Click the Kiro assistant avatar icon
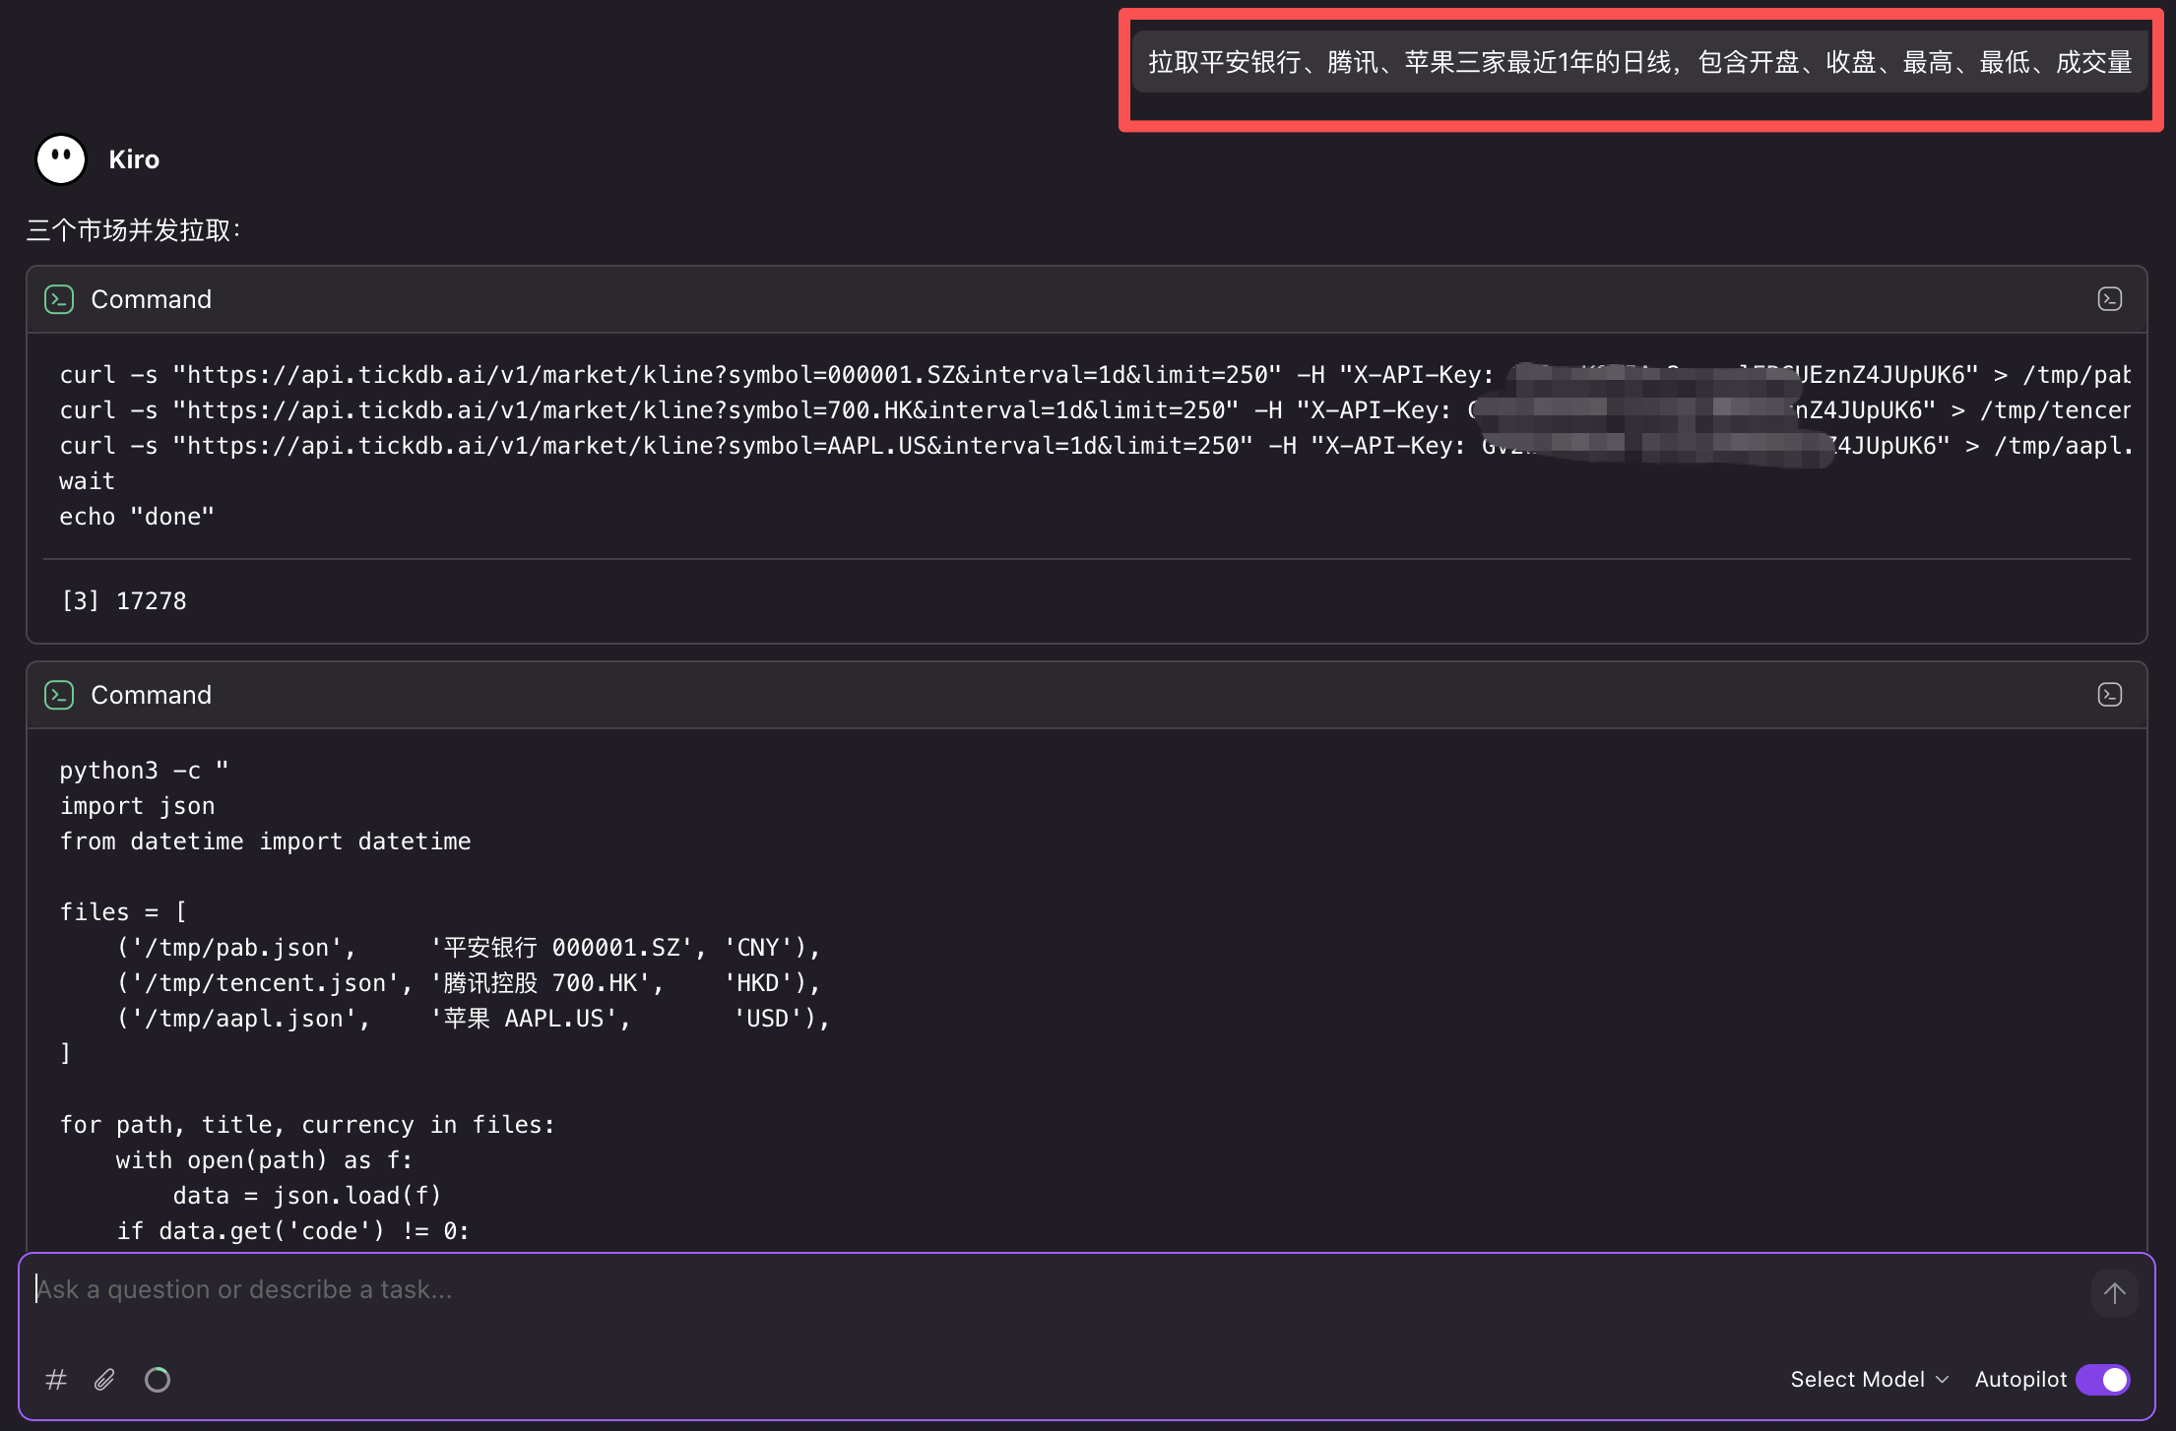 pos(59,158)
